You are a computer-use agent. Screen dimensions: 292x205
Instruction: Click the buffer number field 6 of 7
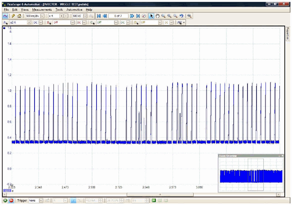118,16
